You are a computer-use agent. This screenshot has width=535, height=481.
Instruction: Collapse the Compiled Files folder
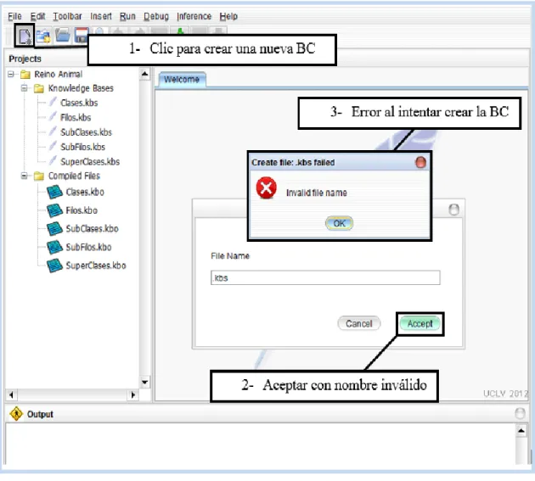point(25,176)
